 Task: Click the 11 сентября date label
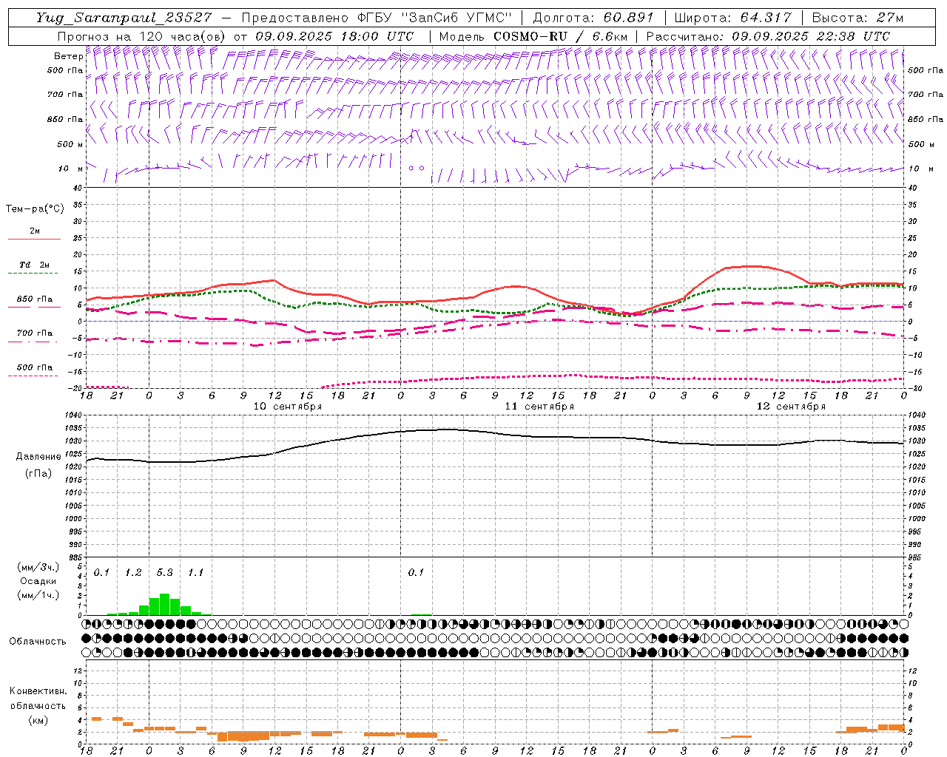(x=539, y=407)
